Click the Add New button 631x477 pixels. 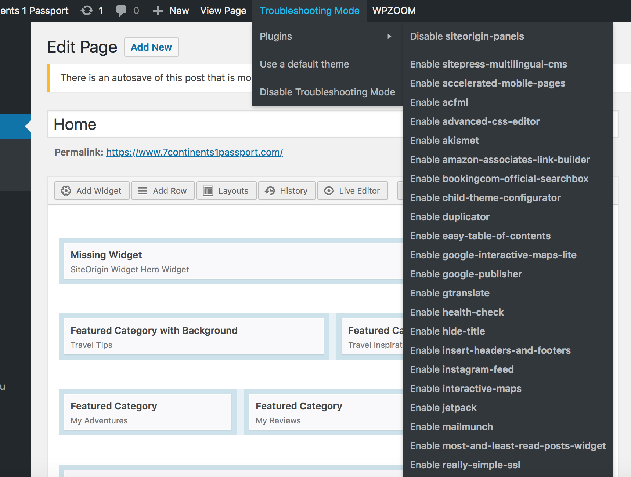pos(151,47)
